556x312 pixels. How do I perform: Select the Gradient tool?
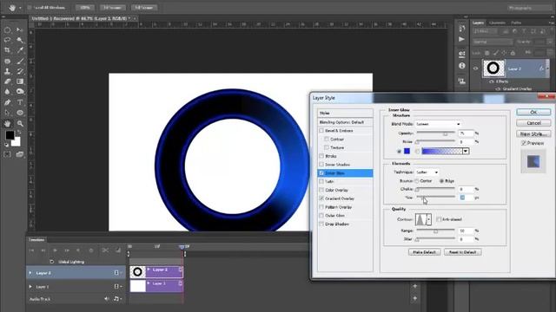point(20,81)
